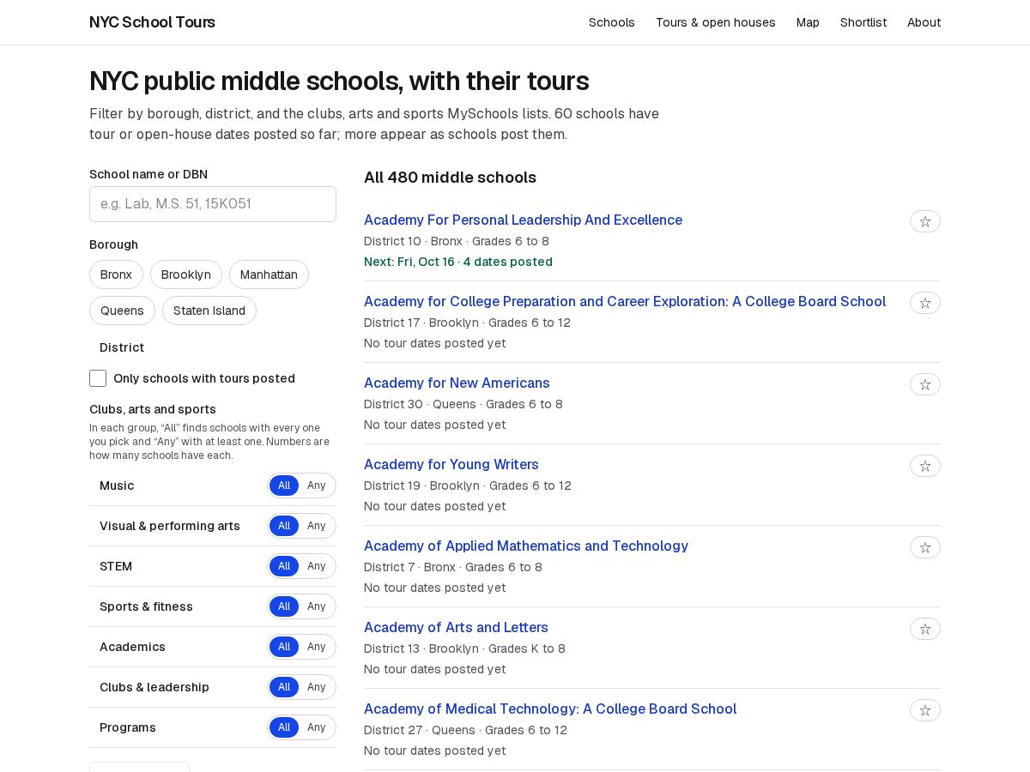Choose All for Sports & fitness
Viewport: 1030px width, 772px height.
coord(284,606)
